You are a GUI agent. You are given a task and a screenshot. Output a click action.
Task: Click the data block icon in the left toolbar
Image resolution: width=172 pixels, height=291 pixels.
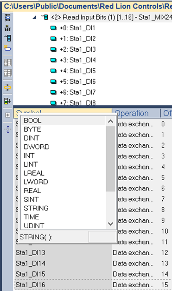tap(7, 38)
